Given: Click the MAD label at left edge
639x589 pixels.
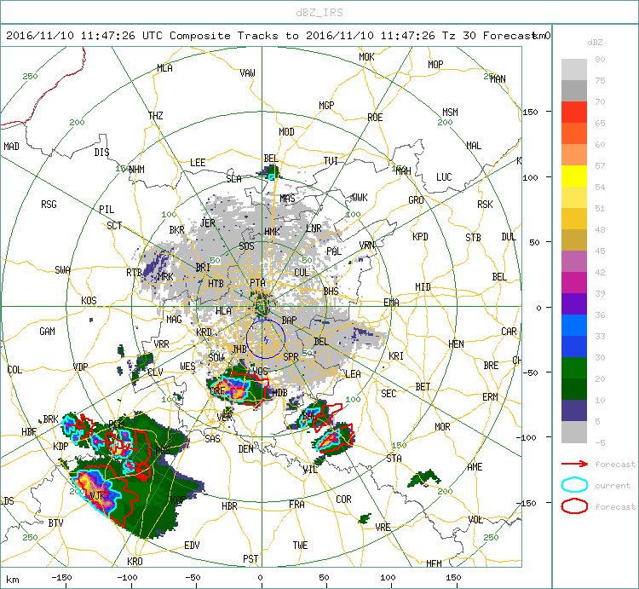Looking at the screenshot, I should click(11, 147).
